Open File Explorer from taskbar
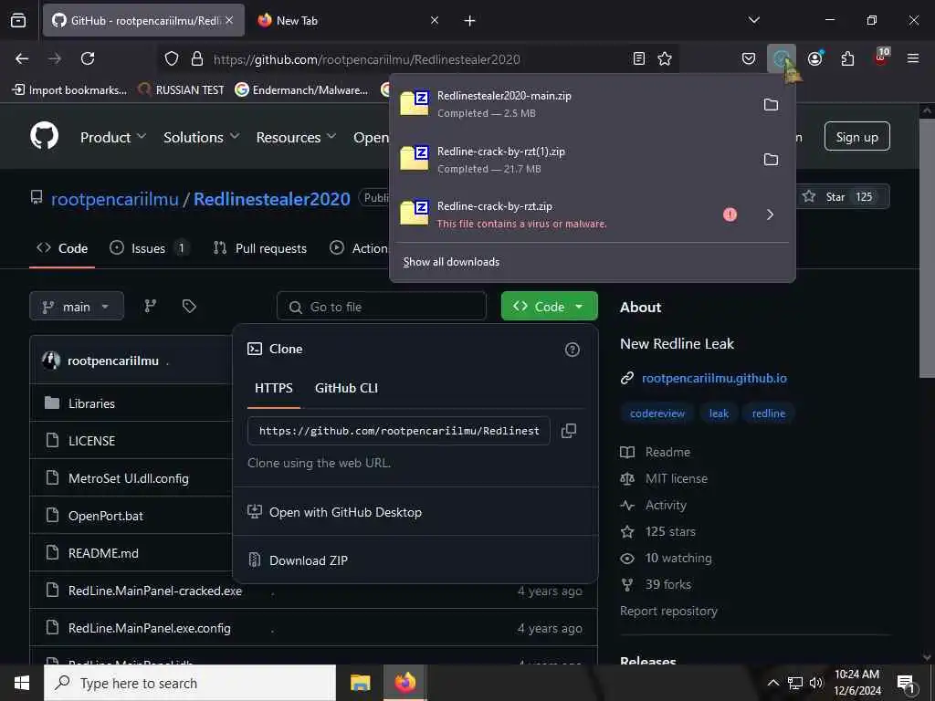 coord(360,683)
